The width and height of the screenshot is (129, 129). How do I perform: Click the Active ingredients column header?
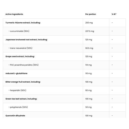(14, 14)
